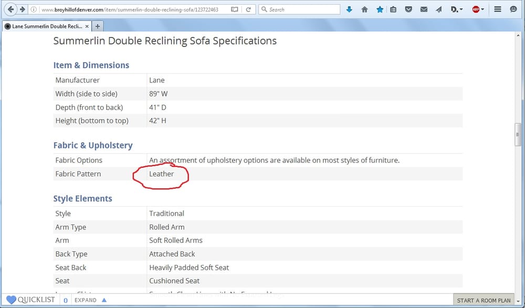Bookmark this page with the star
525x308 pixels.
[380, 9]
